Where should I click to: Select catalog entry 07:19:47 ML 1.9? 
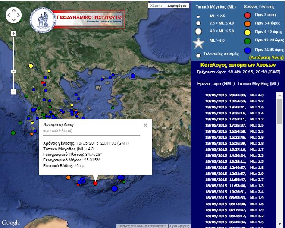[235, 210]
